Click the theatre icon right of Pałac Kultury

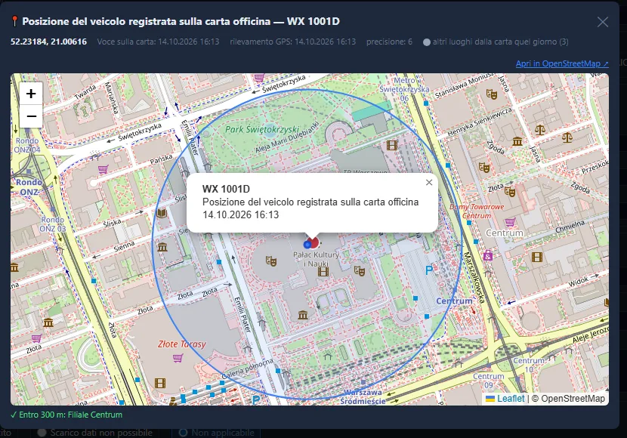(359, 270)
